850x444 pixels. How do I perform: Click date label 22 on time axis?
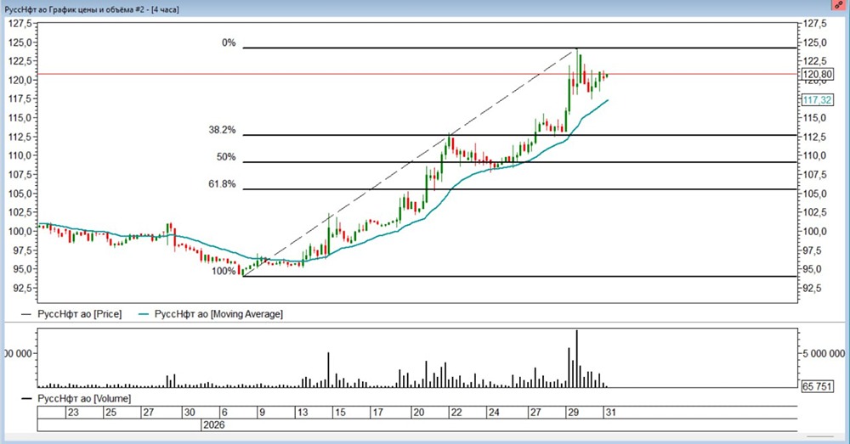coord(456,412)
